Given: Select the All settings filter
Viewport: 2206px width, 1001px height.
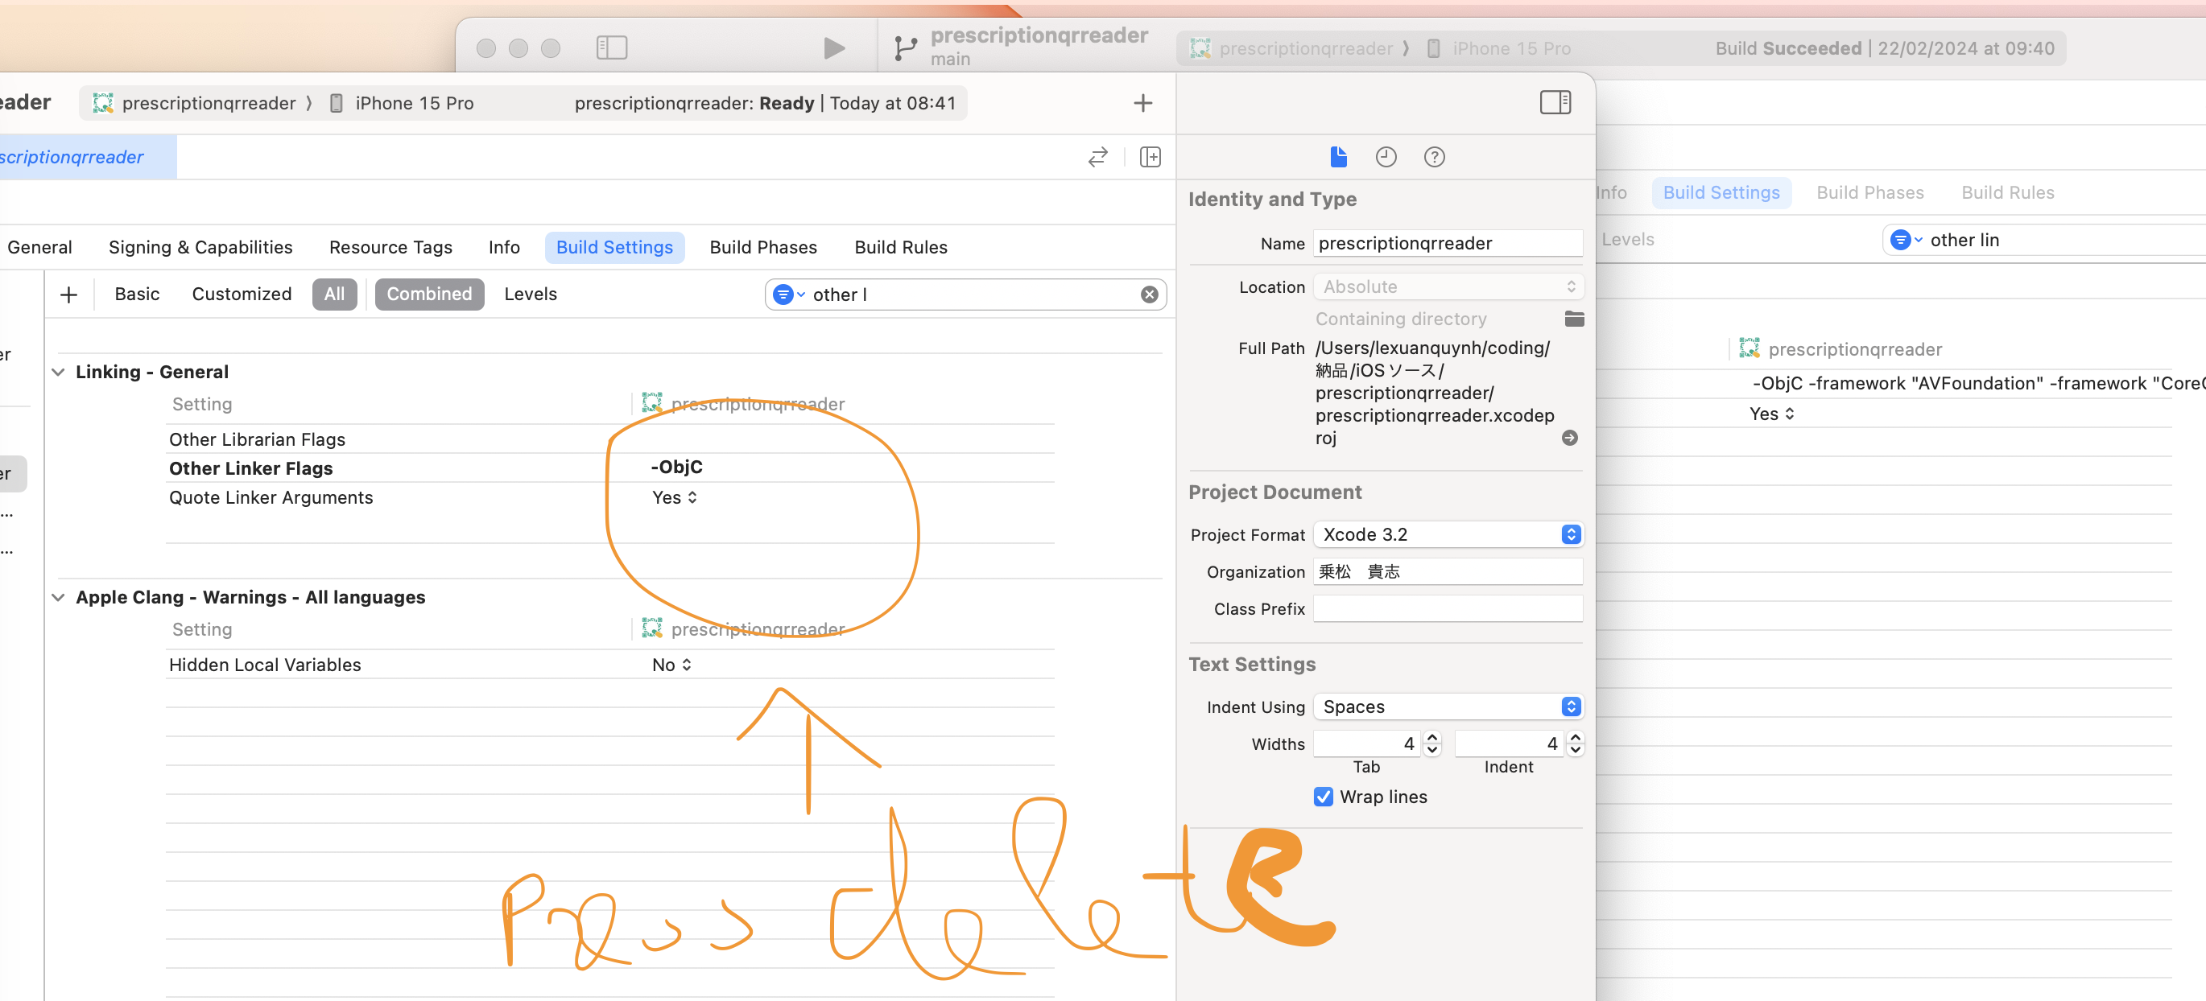Looking at the screenshot, I should coord(334,295).
